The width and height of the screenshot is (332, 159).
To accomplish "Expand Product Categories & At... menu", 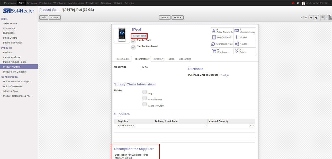I will (x=17, y=96).
